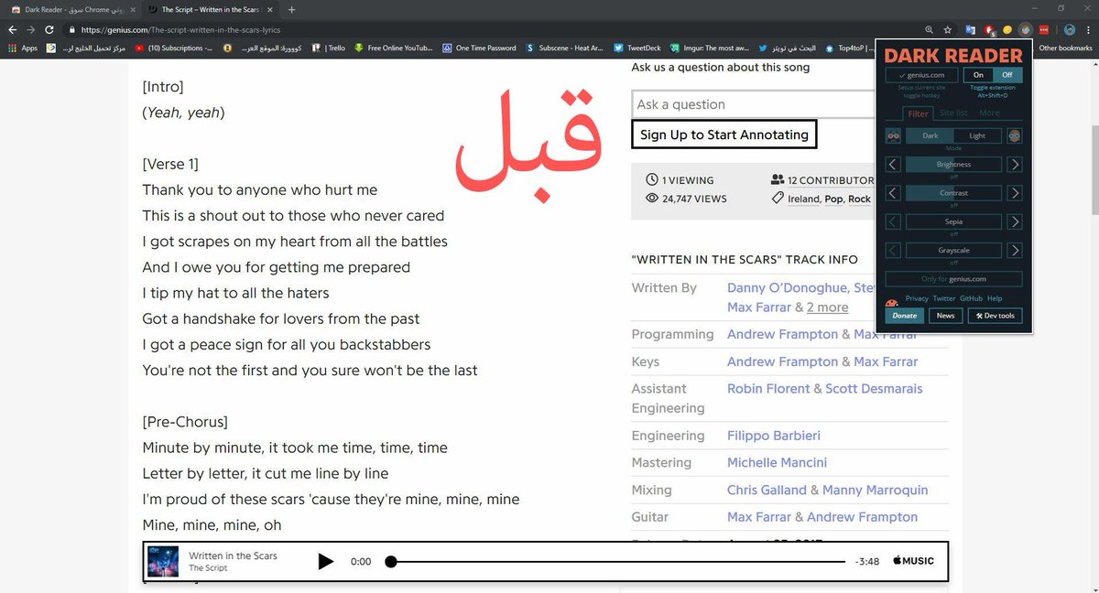Select The Script Written in the Scars tab

point(212,9)
